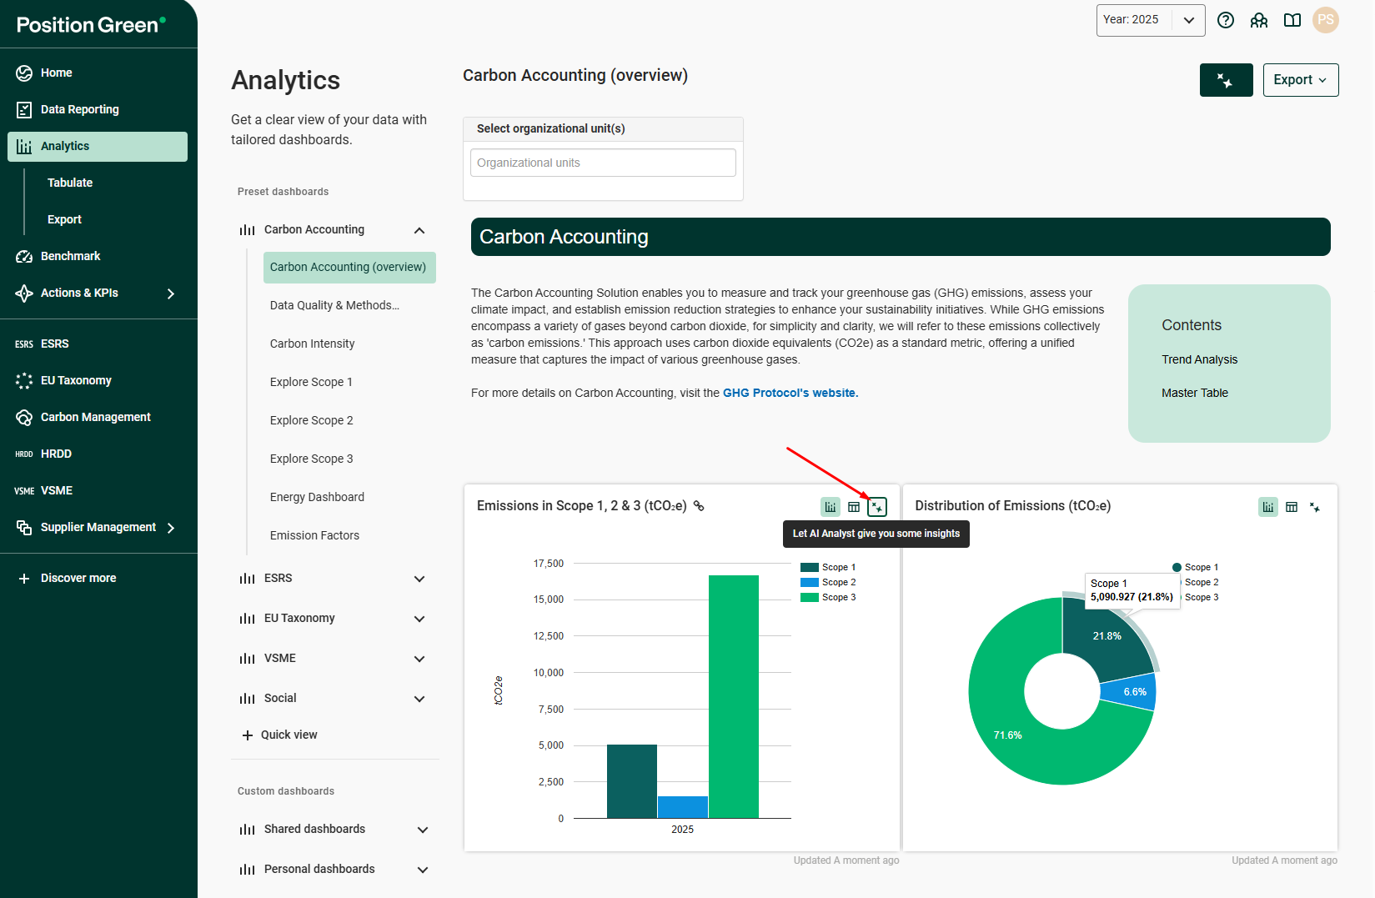Collapse the Carbon Accounting dashboard group
This screenshot has height=898, width=1375.
click(x=419, y=230)
